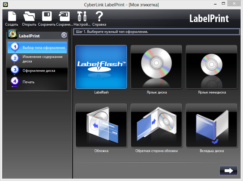Choose the Вкладыш диска design
The image size is (243, 181).
point(211,125)
